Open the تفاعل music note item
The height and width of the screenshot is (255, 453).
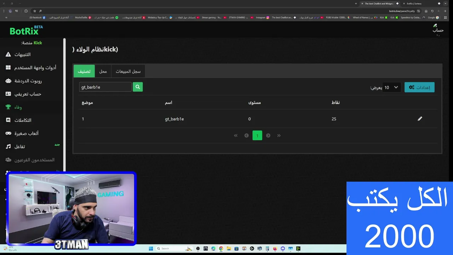pos(15,146)
